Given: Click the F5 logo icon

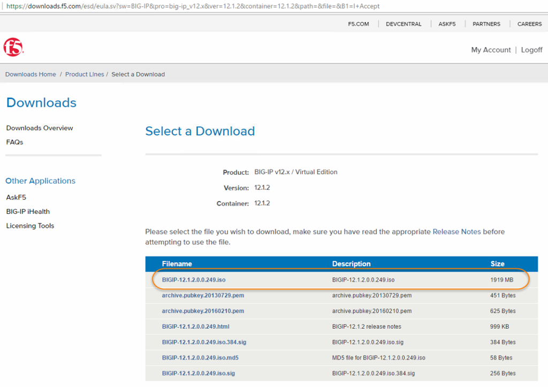Looking at the screenshot, I should click(13, 47).
